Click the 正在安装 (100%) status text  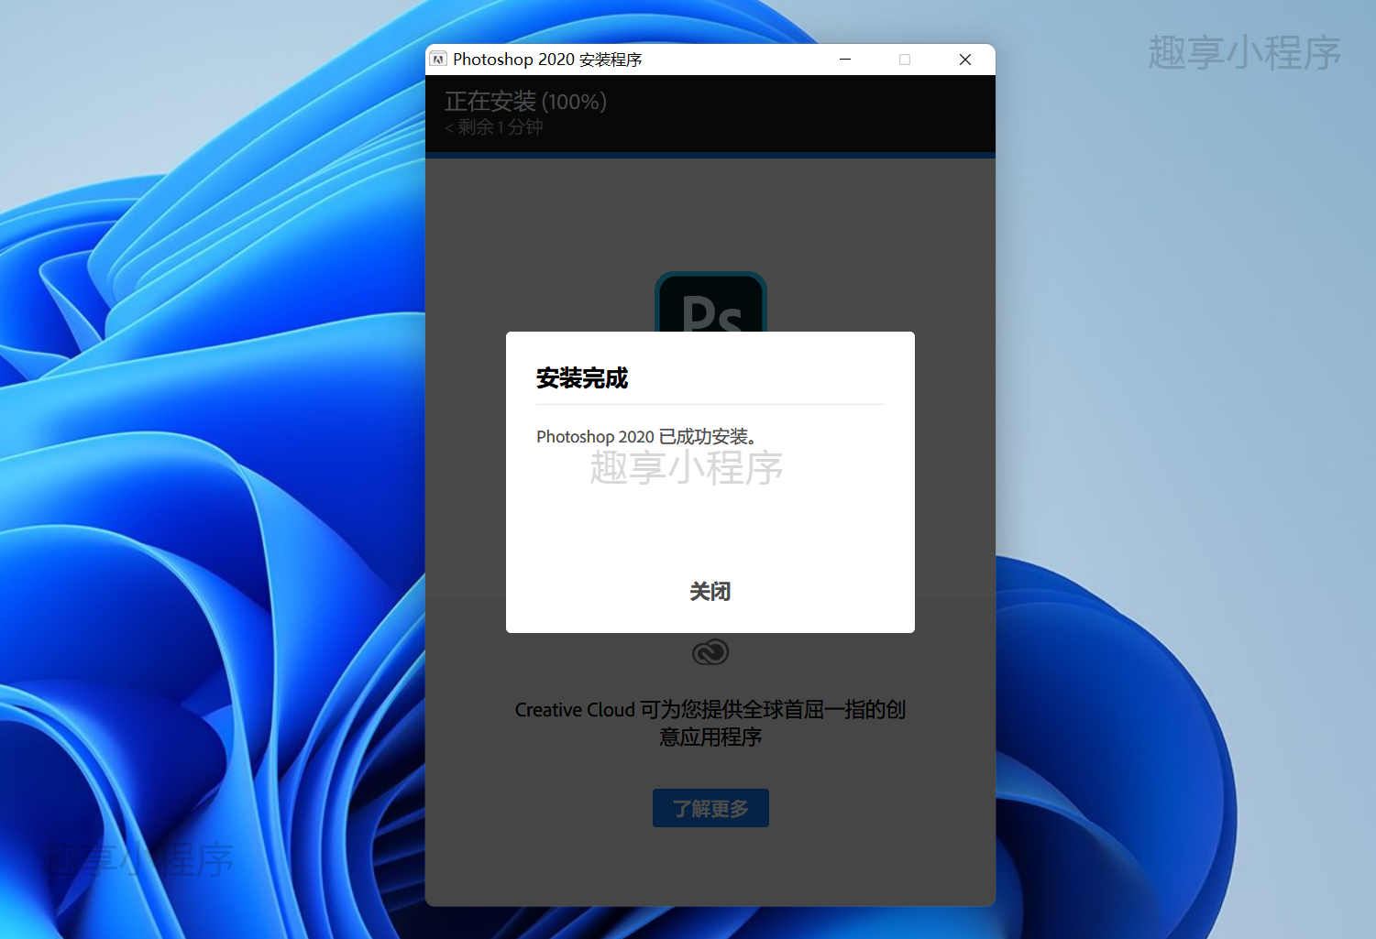525,102
